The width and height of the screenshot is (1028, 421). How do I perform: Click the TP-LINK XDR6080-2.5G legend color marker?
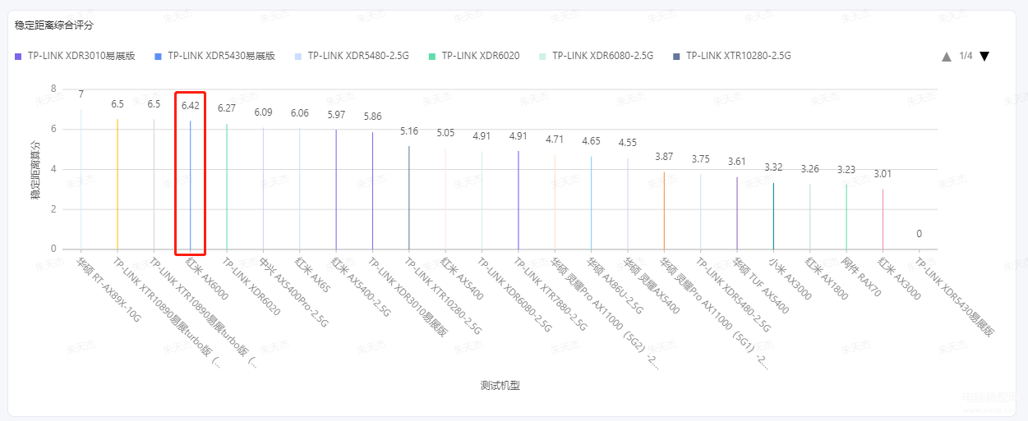coord(542,56)
